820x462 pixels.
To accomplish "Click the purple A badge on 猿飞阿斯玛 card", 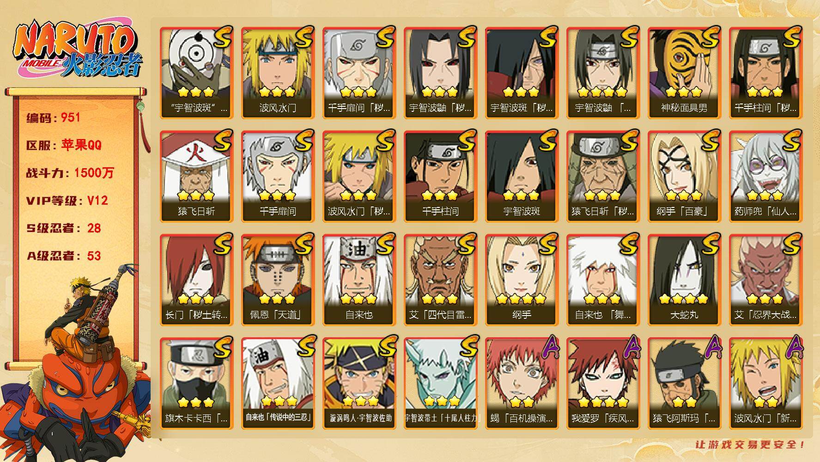I will (711, 347).
